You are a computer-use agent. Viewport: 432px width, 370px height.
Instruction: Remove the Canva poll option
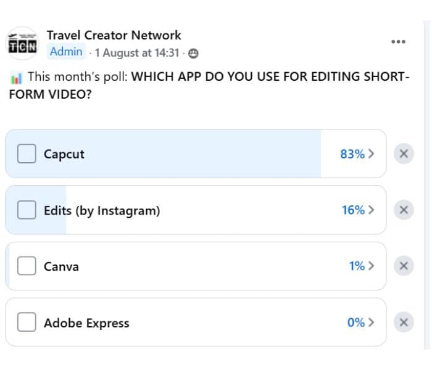click(x=404, y=266)
